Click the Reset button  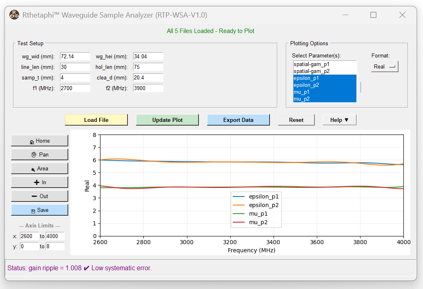pyautogui.click(x=296, y=120)
